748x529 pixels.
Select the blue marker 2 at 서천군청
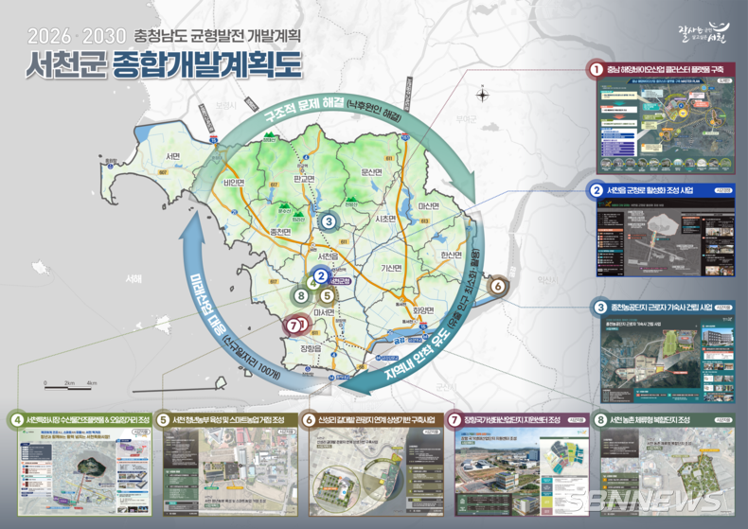(x=321, y=276)
